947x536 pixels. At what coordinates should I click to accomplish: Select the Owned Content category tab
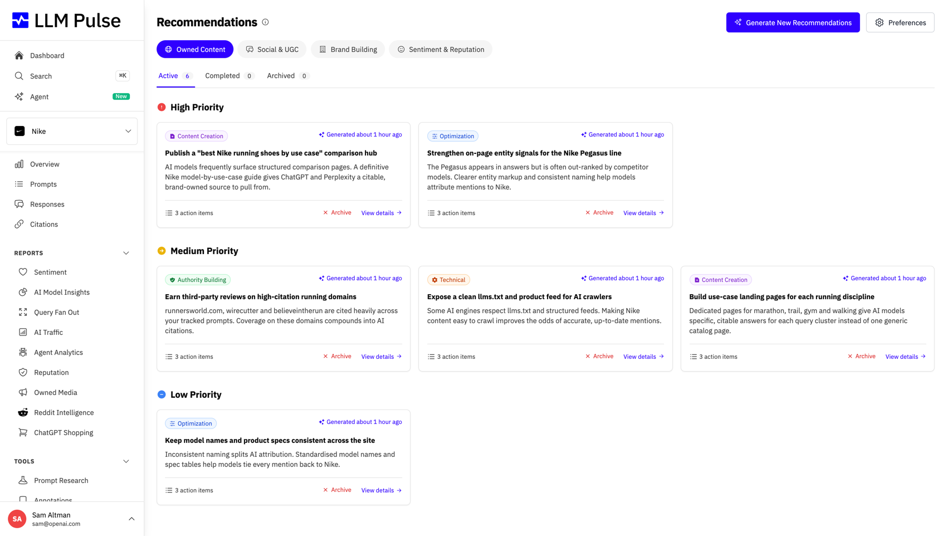click(x=195, y=50)
